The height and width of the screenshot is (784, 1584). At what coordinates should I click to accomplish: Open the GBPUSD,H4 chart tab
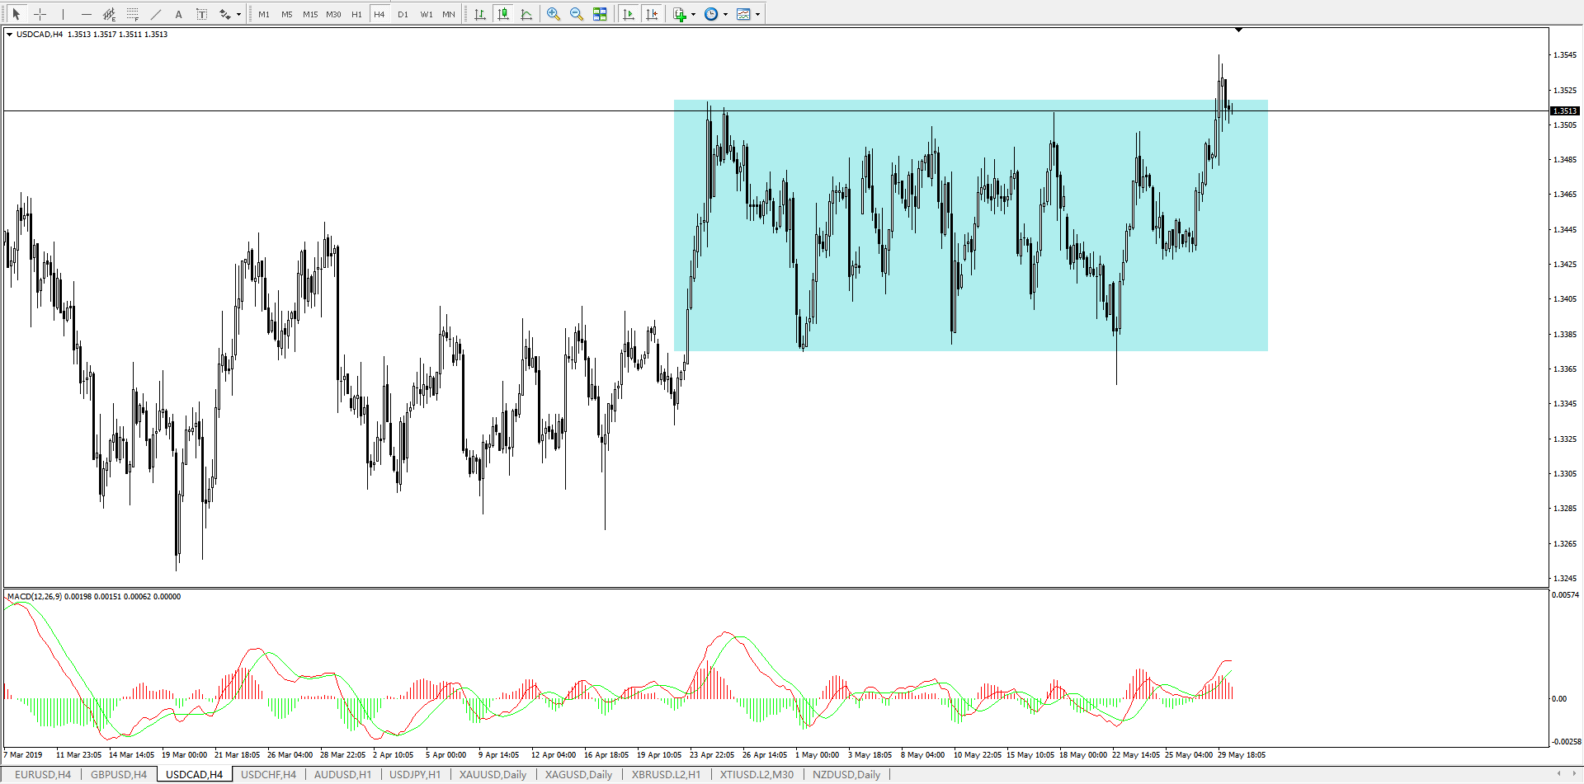click(x=119, y=774)
